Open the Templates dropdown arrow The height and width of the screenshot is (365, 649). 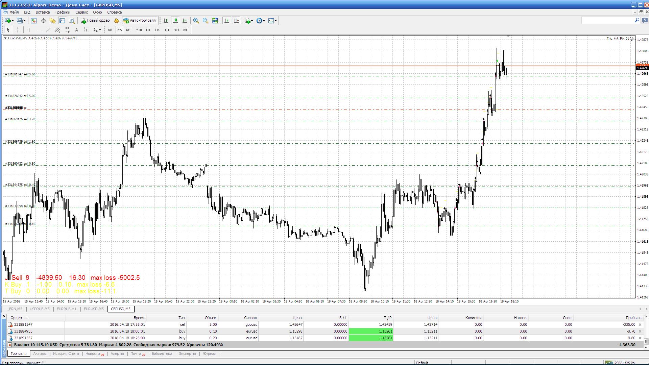pos(276,21)
